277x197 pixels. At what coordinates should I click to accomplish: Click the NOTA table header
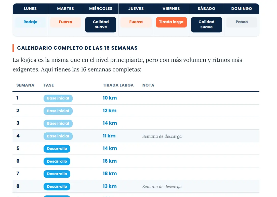148,85
